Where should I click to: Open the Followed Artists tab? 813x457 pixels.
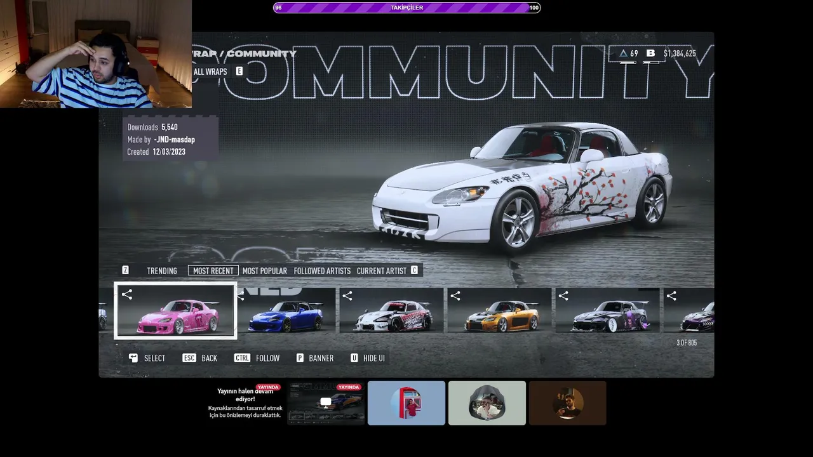(322, 271)
